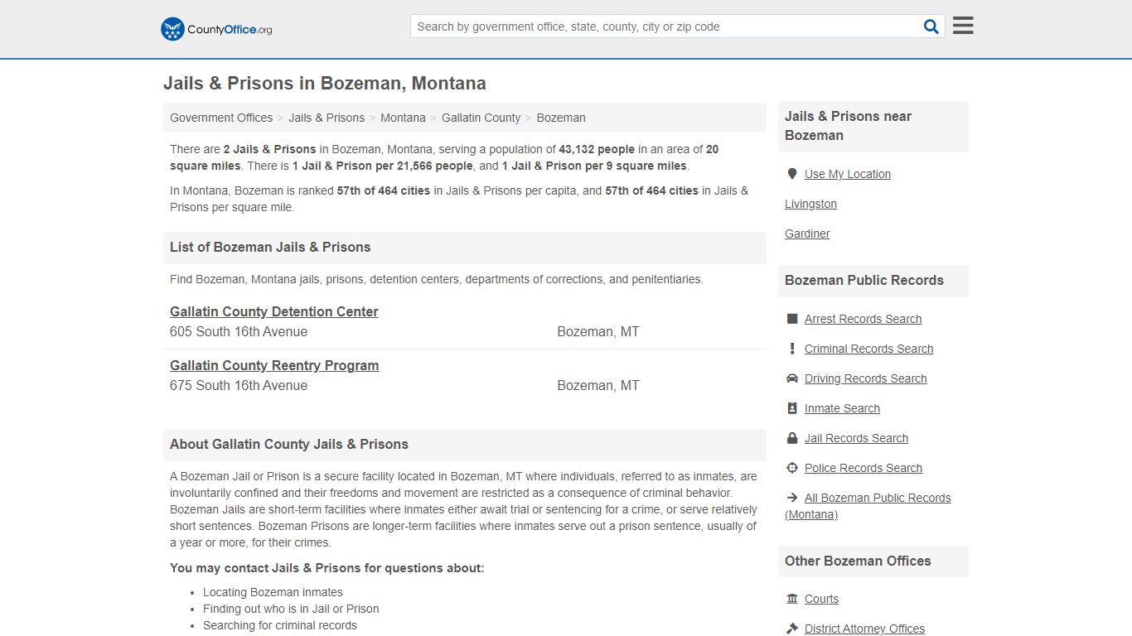1132x636 pixels.
Task: Click 'Locating Bozeman inmates' bullet
Action: pos(273,592)
